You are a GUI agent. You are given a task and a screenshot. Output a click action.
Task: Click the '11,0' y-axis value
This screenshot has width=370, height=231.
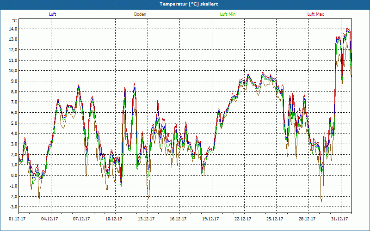(x=13, y=60)
